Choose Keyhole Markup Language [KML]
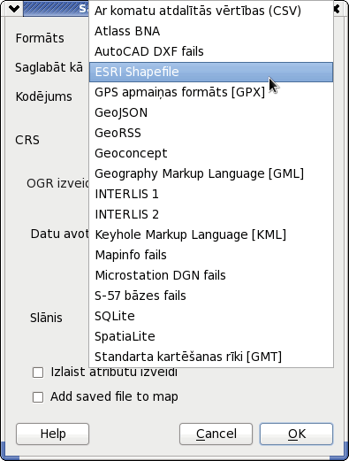The height and width of the screenshot is (461, 349). pos(211,234)
